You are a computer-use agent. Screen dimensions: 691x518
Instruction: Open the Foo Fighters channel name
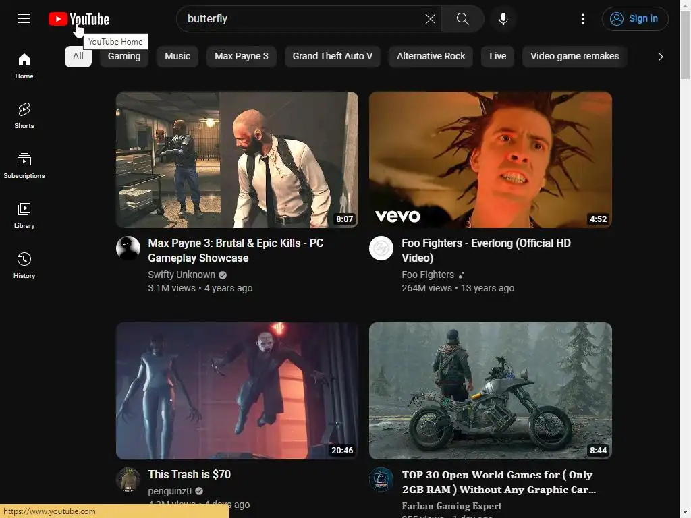[427, 275]
